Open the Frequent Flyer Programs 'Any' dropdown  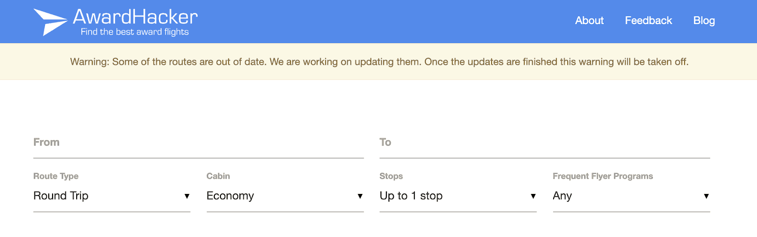click(x=631, y=196)
